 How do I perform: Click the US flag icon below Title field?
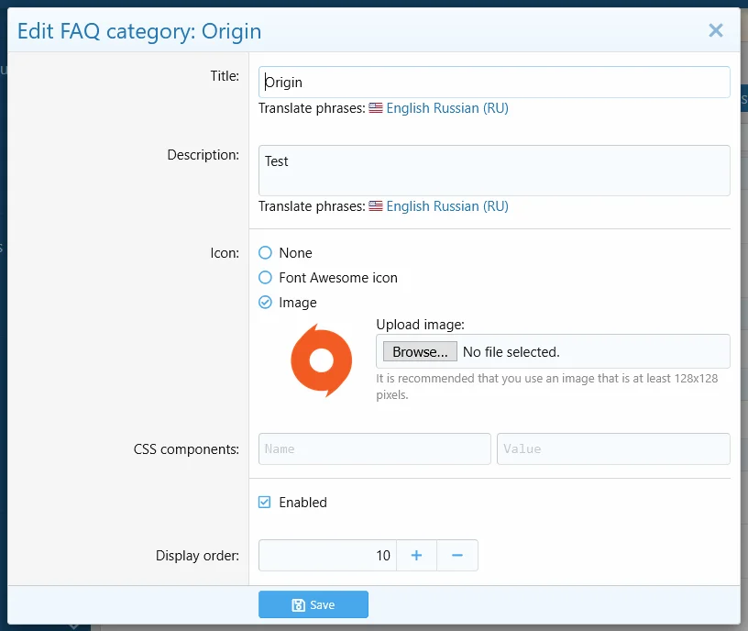(x=376, y=108)
